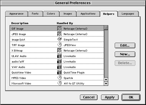Click the LiveAudio plugin icon for ULAW Audio
The image size is (146, 105).
pyautogui.click(x=59, y=56)
